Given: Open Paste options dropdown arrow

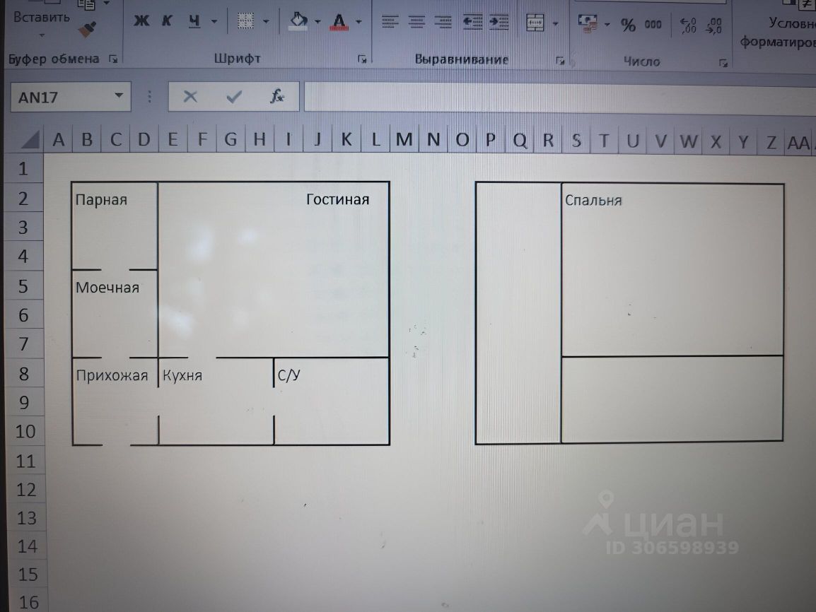Looking at the screenshot, I should tap(42, 36).
